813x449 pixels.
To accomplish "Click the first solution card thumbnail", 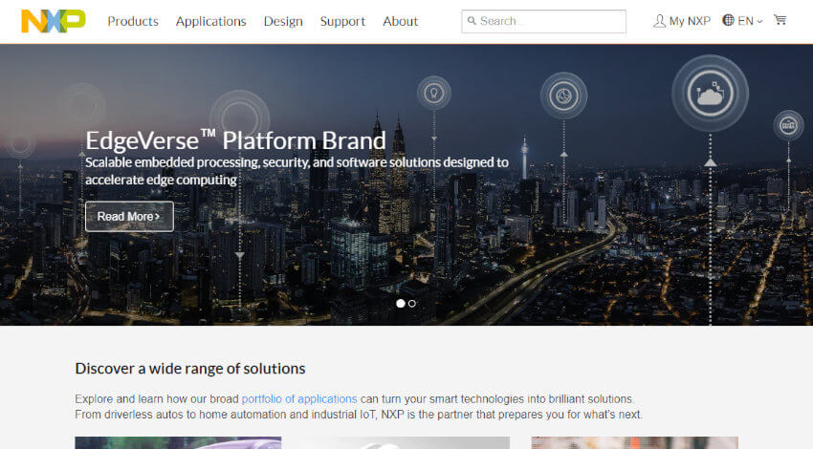I will [x=178, y=442].
